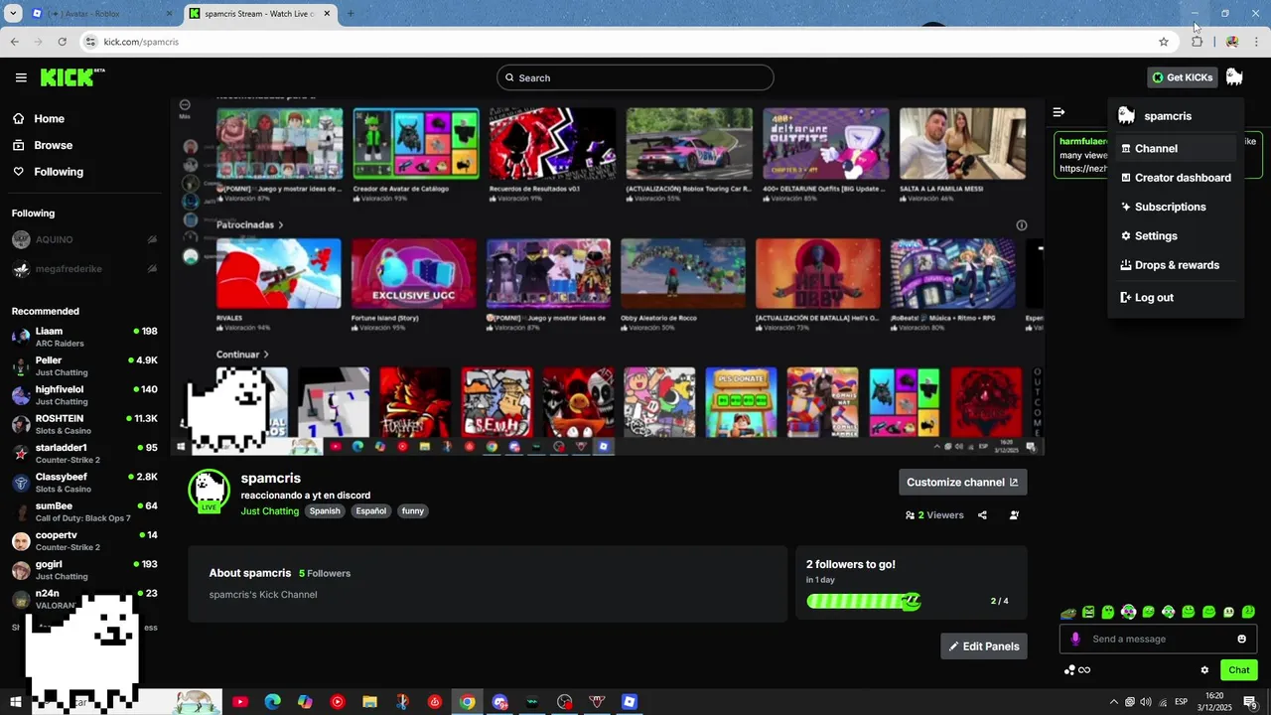Show hidden system tray icons

tap(1113, 702)
